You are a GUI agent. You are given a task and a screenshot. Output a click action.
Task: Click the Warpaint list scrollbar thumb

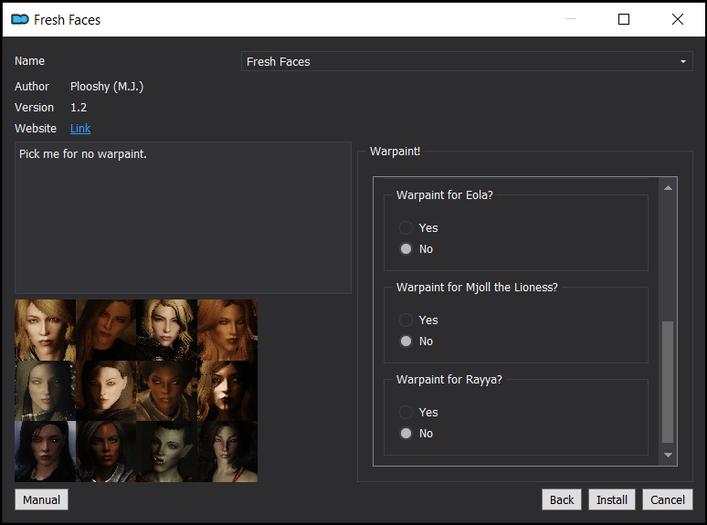pos(668,383)
